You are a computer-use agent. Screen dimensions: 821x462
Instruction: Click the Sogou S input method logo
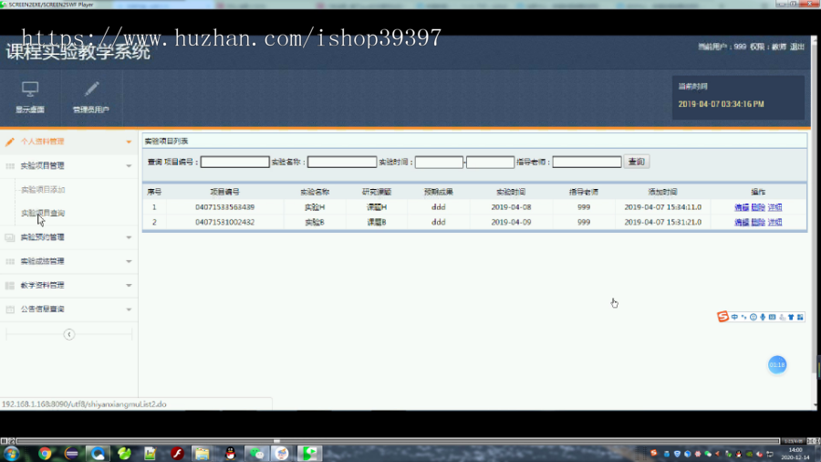tap(723, 317)
